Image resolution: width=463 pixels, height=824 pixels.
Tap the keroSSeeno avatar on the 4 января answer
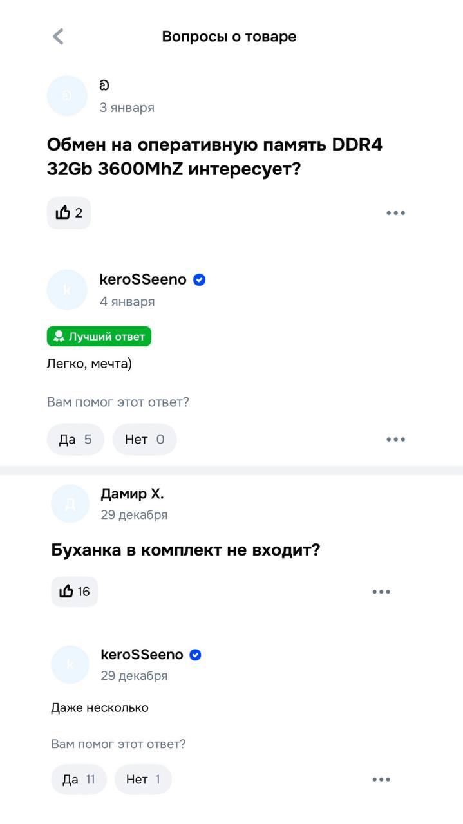pyautogui.click(x=67, y=290)
